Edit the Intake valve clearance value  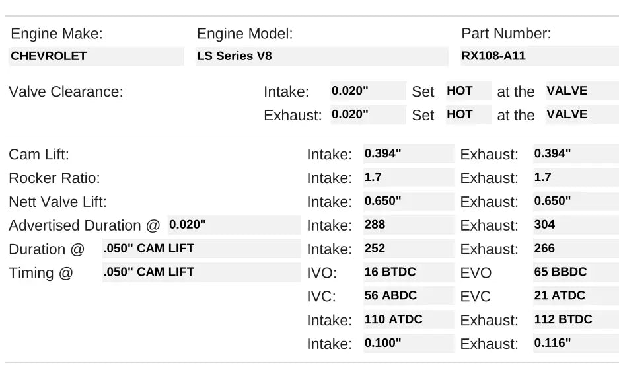coord(368,91)
